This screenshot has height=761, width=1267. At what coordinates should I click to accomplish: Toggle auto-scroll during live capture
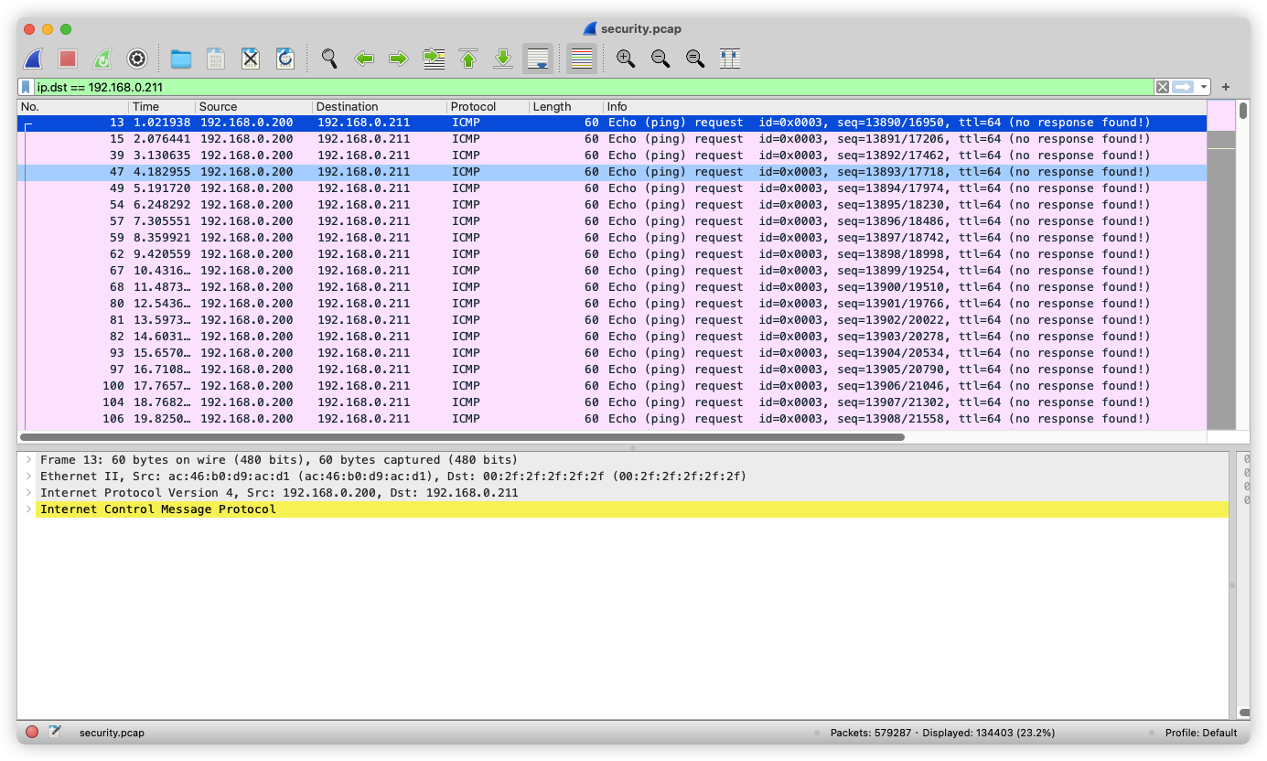[538, 59]
